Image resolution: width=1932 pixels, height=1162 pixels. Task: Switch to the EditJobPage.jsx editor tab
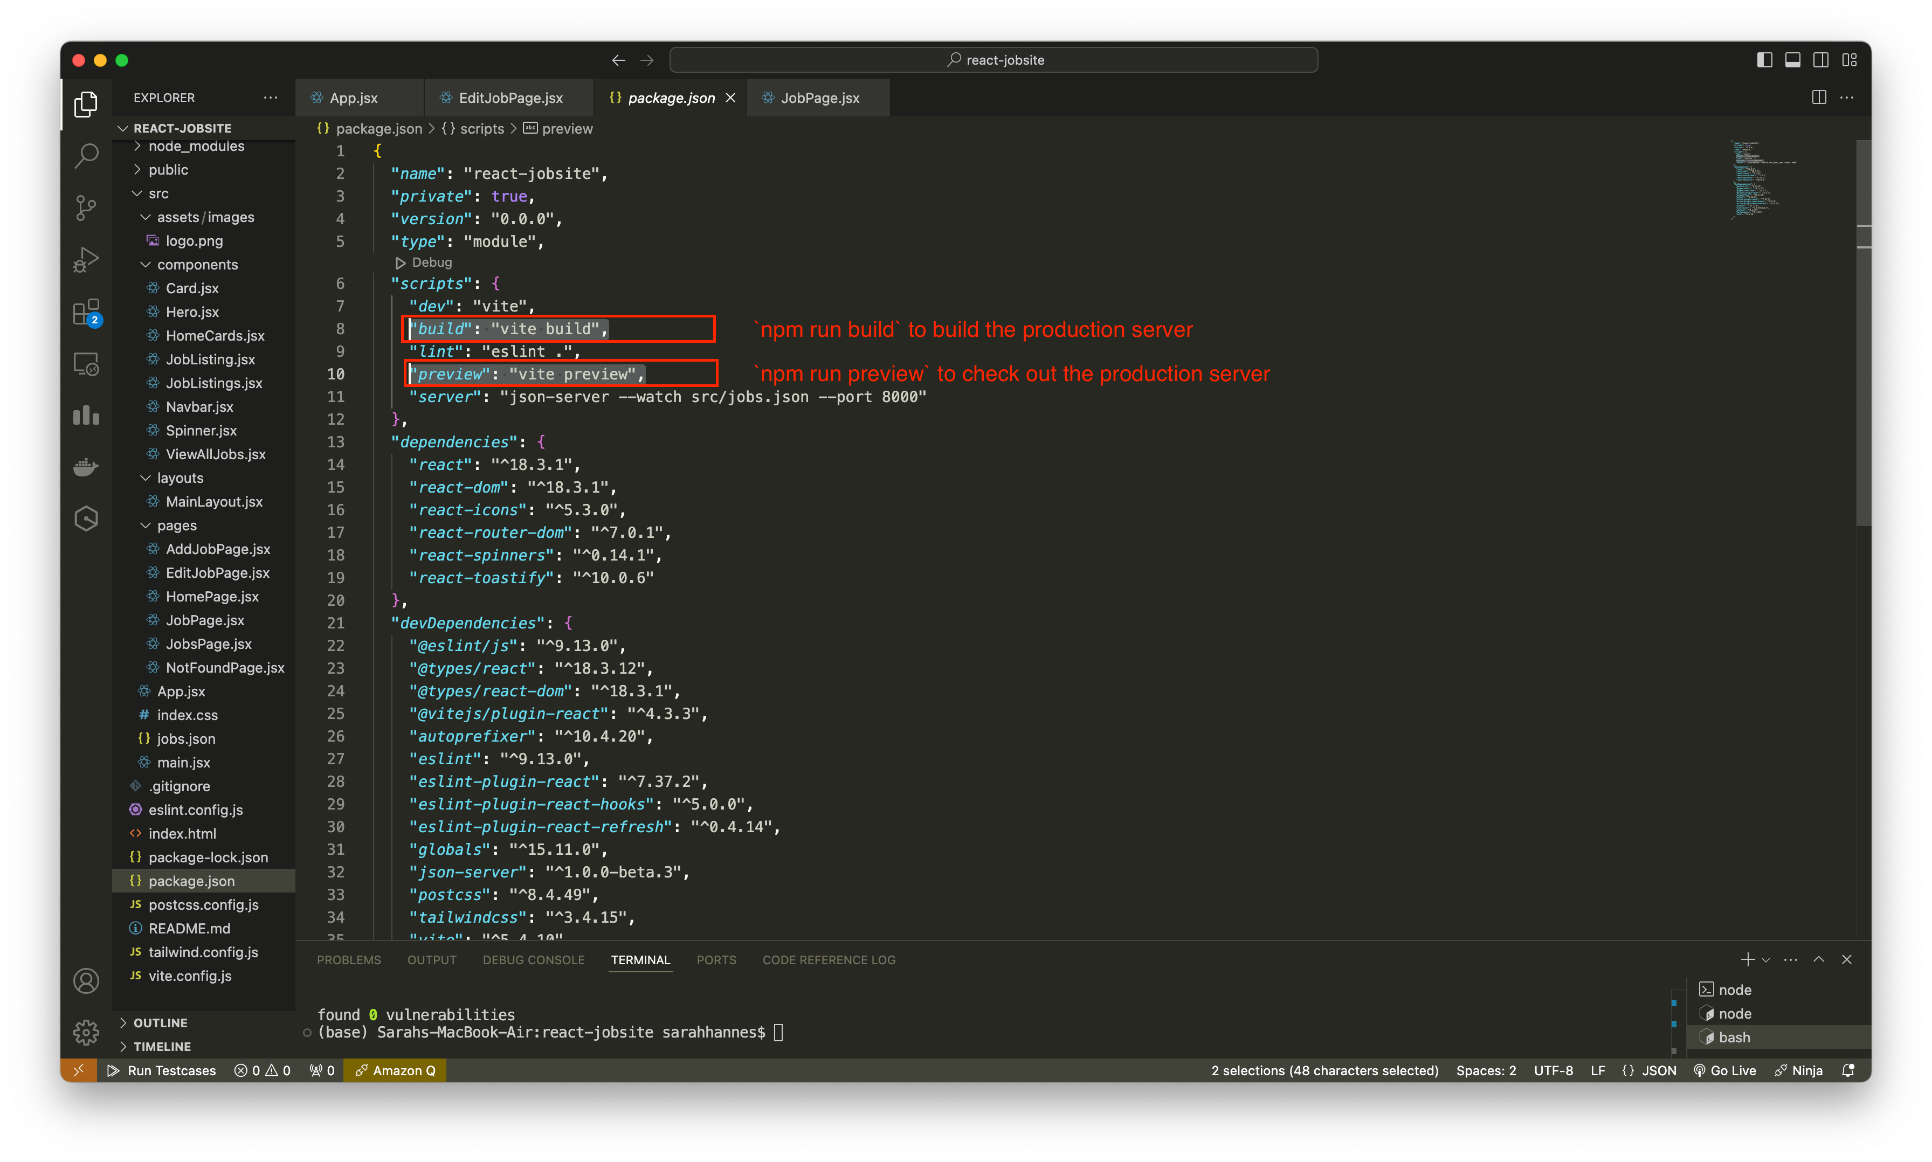coord(510,97)
